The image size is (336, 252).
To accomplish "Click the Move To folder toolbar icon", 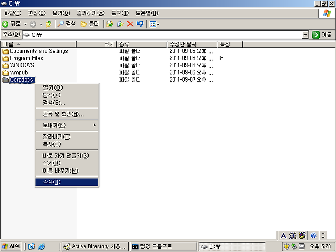I will pyautogui.click(x=110, y=24).
